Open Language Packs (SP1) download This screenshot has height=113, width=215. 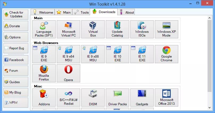tap(44, 29)
